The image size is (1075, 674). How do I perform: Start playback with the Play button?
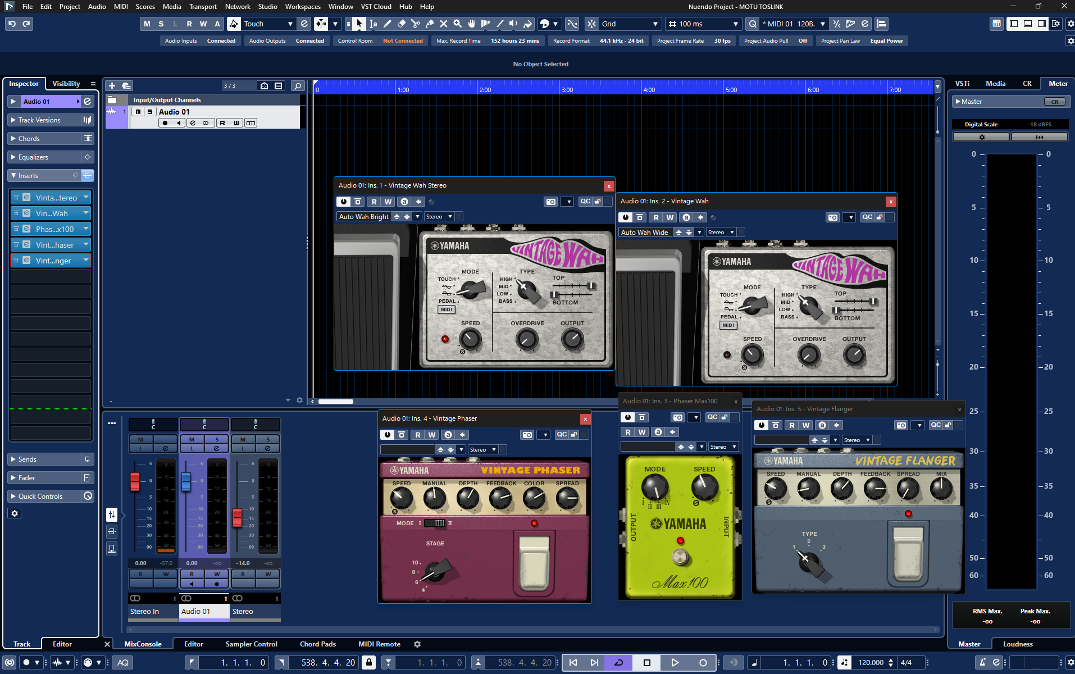click(x=675, y=663)
